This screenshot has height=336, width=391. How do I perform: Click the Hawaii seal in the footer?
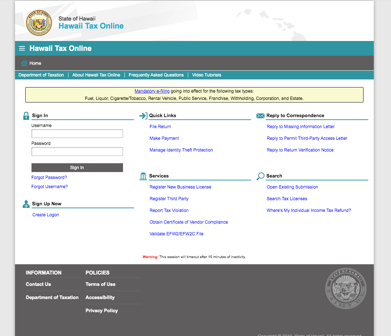click(x=346, y=288)
